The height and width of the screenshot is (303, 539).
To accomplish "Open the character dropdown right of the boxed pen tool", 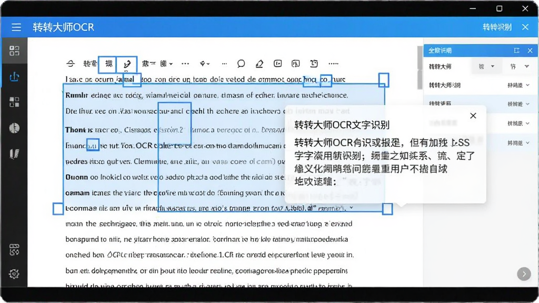I will (166, 64).
